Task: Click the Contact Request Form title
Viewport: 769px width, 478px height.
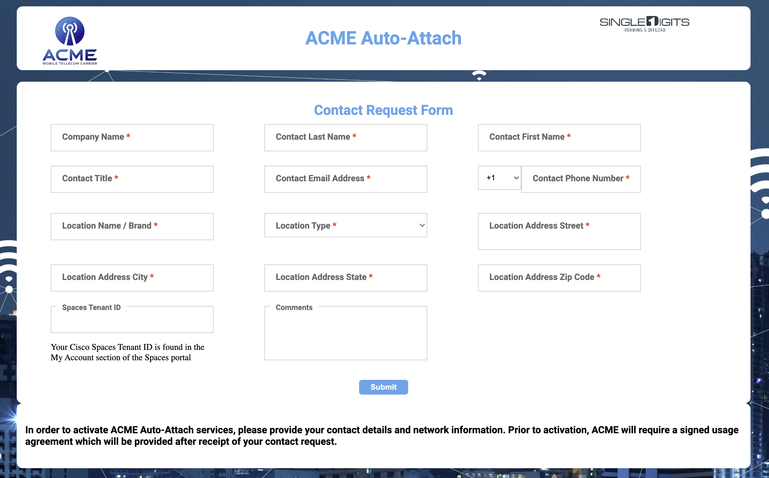Action: (x=383, y=110)
